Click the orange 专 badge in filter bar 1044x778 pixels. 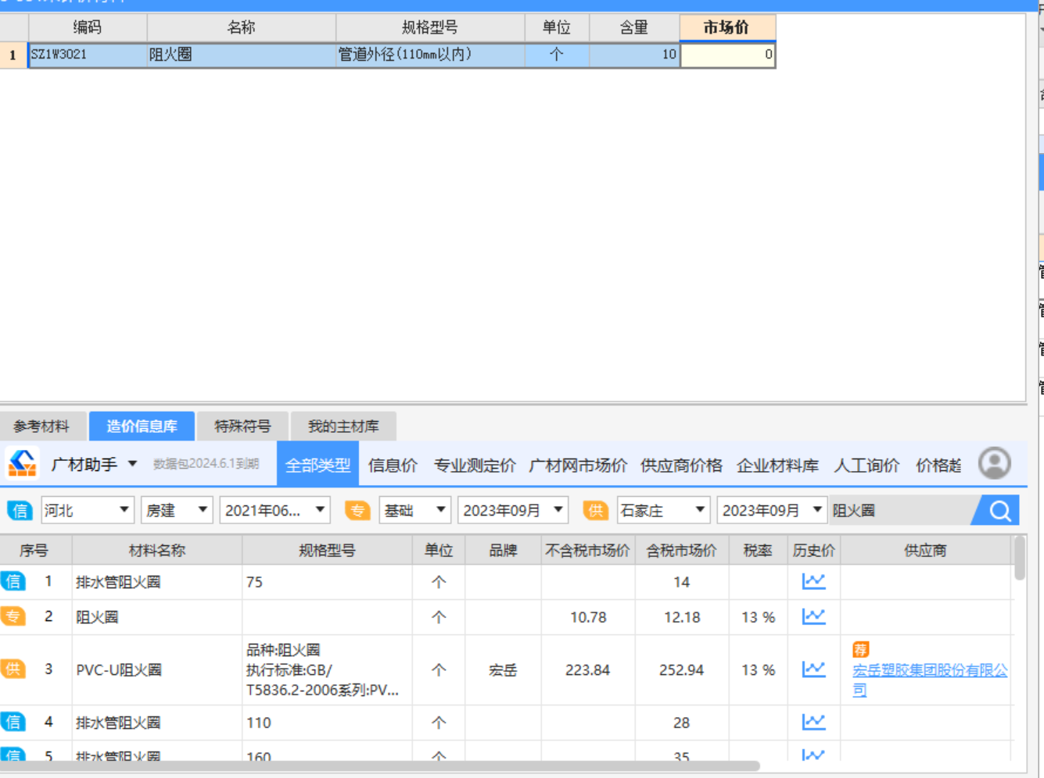(x=357, y=511)
